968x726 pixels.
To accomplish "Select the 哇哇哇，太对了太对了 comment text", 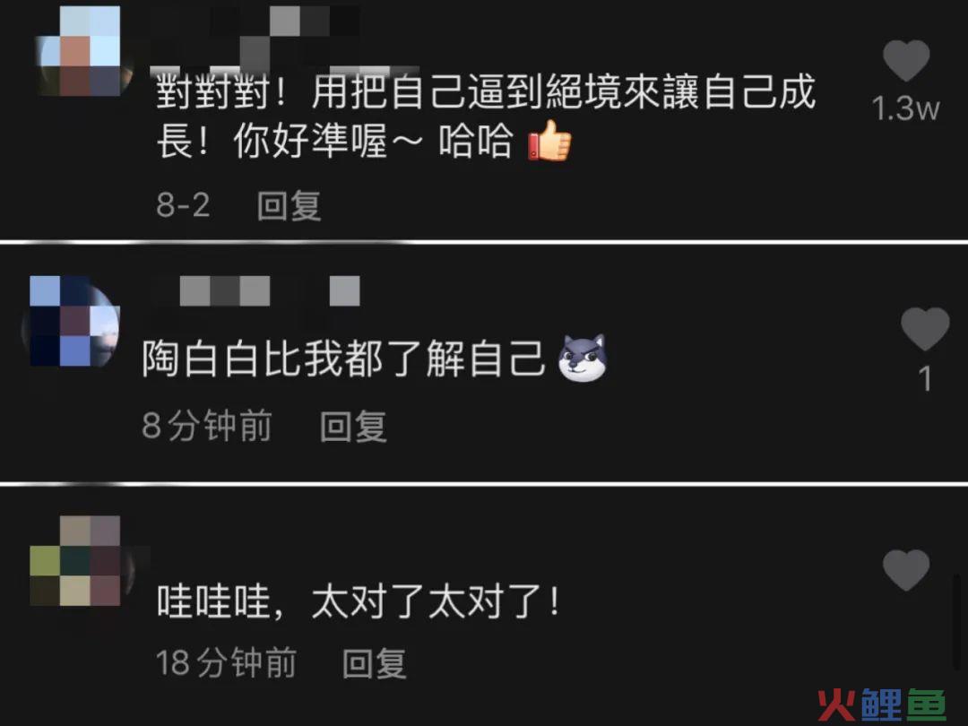I will (x=358, y=601).
